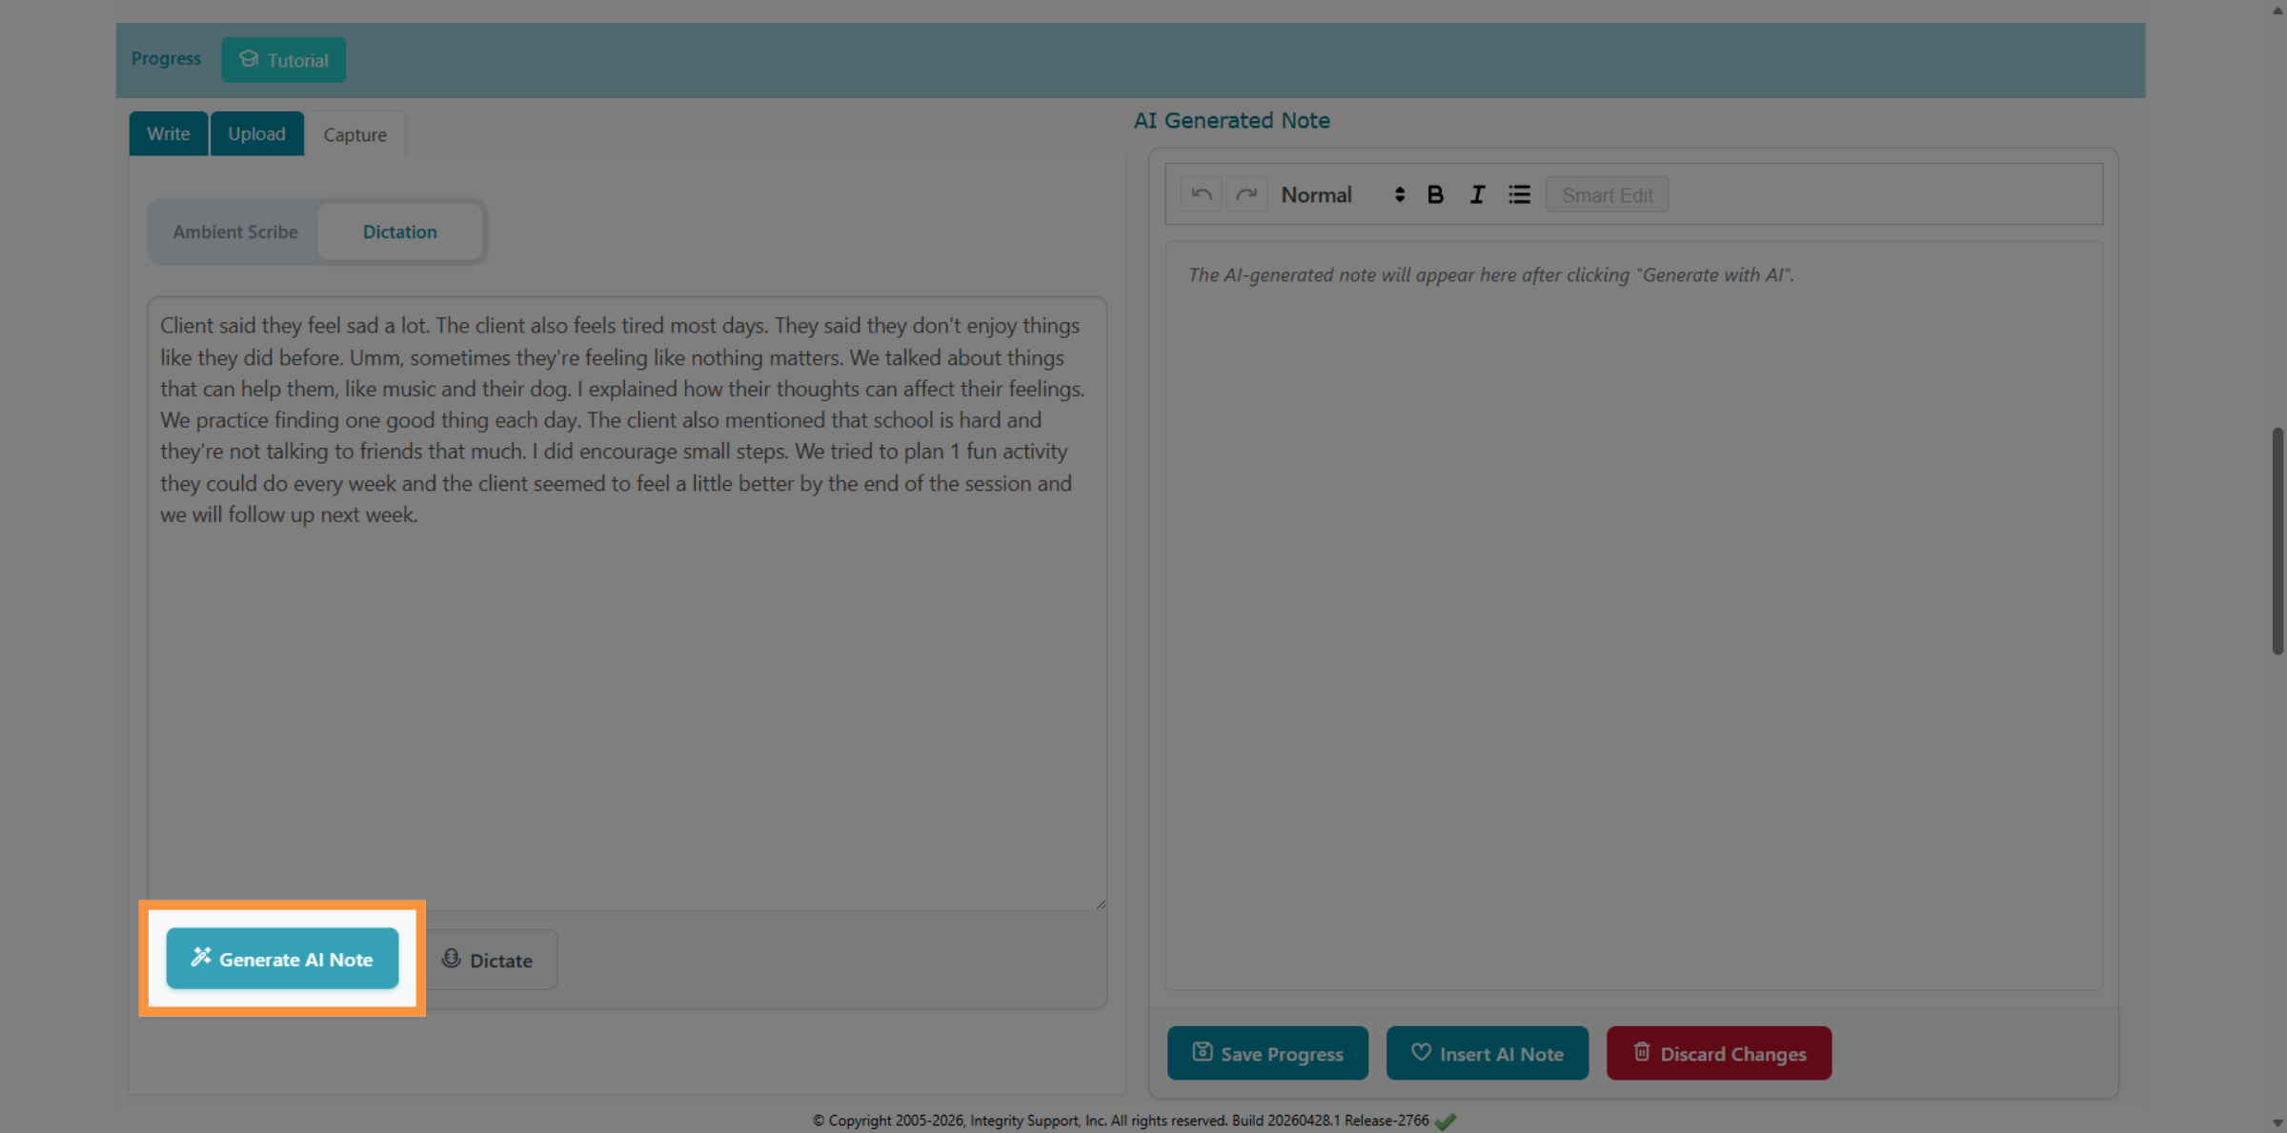Click the green build checkmark icon
The height and width of the screenshot is (1133, 2287).
[x=1446, y=1122]
